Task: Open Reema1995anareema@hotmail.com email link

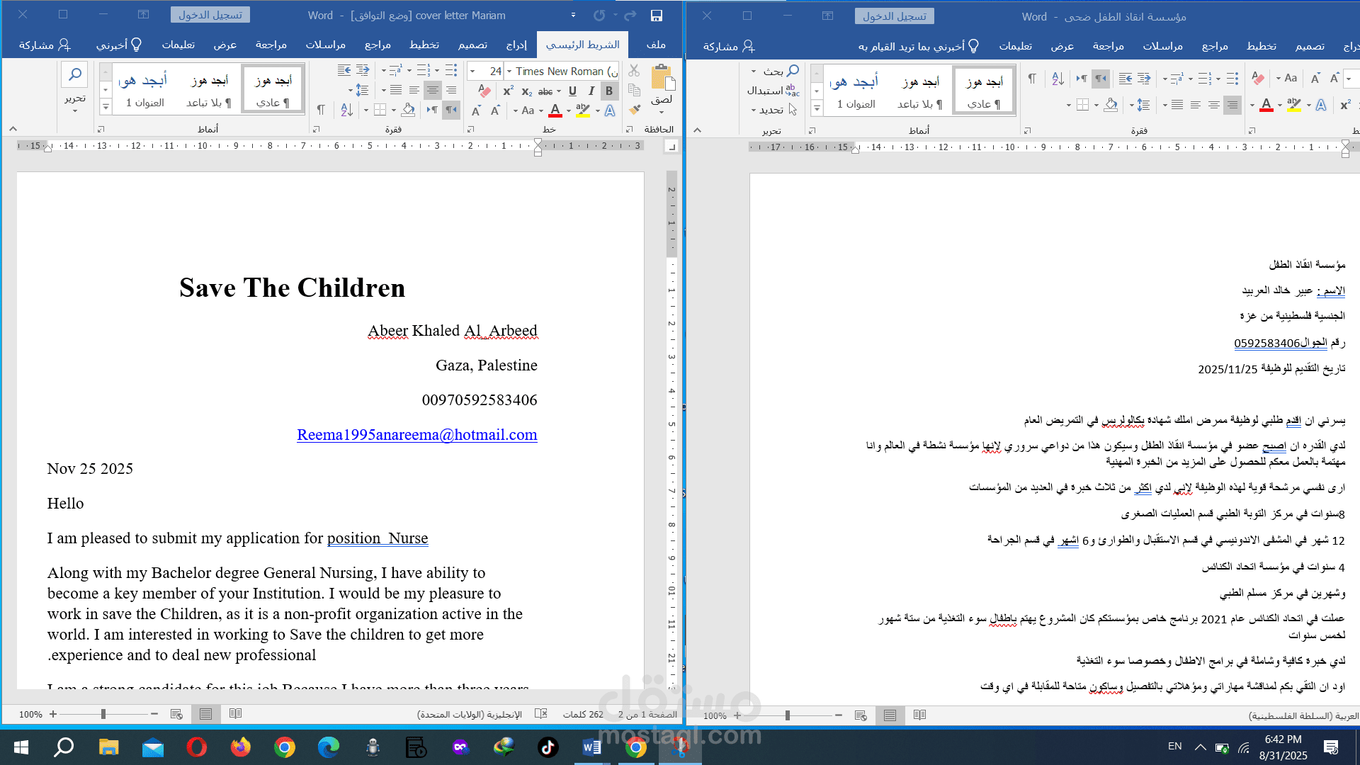Action: [416, 434]
